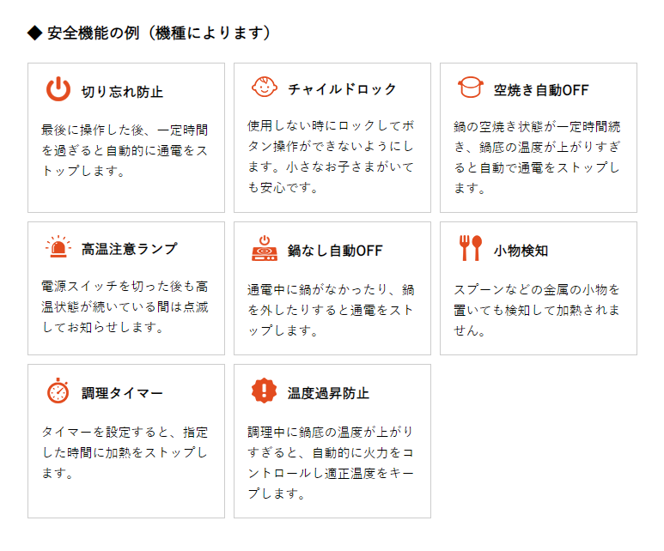Click the power icon for 切り忘れ防止
Screen dimensions: 664x551
[x=58, y=89]
